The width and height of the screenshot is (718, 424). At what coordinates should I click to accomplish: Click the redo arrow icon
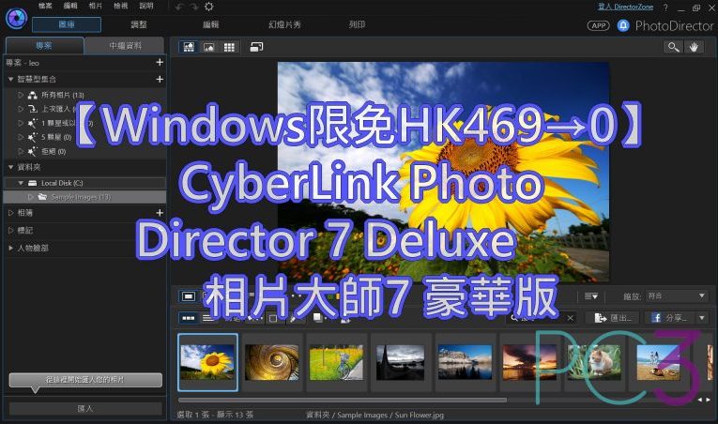pos(194,7)
